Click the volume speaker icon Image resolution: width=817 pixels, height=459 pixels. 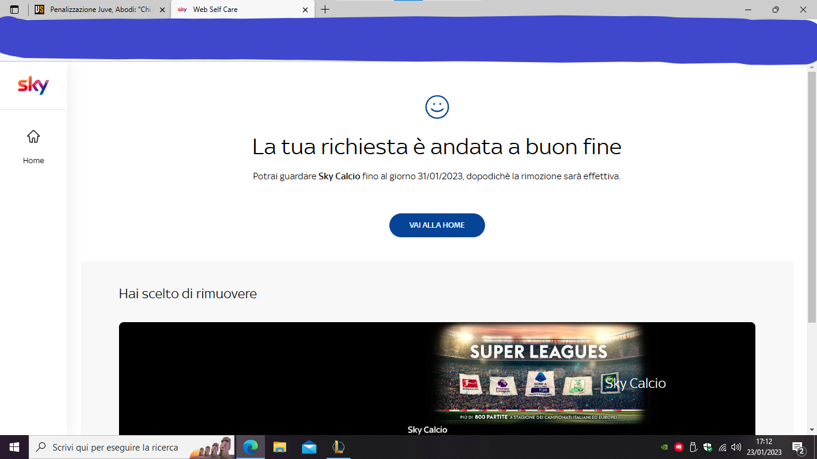coord(736,447)
